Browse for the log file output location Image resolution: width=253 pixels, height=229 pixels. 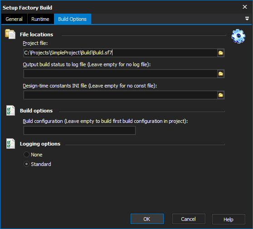tap(220, 74)
